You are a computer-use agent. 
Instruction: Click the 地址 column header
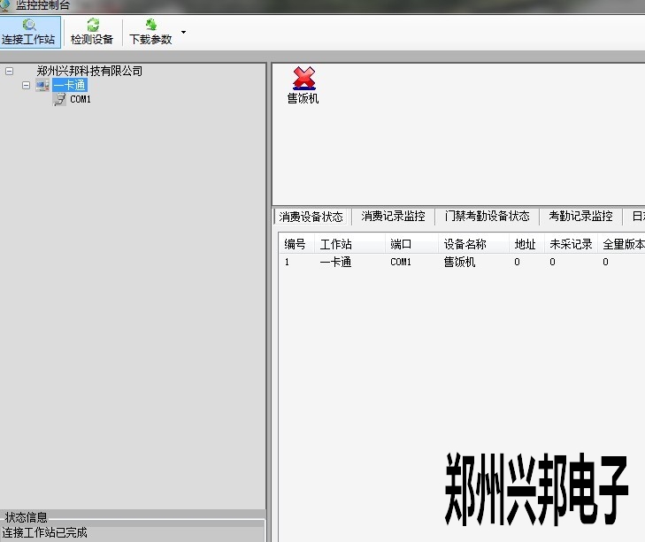pyautogui.click(x=527, y=244)
